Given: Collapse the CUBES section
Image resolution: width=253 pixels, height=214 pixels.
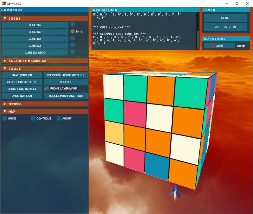Looking at the screenshot, I should (x=5, y=18).
